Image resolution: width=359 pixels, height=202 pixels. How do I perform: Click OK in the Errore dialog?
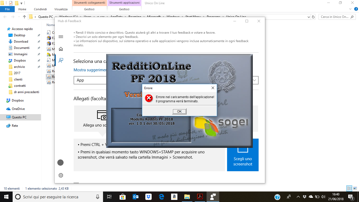pyautogui.click(x=179, y=112)
